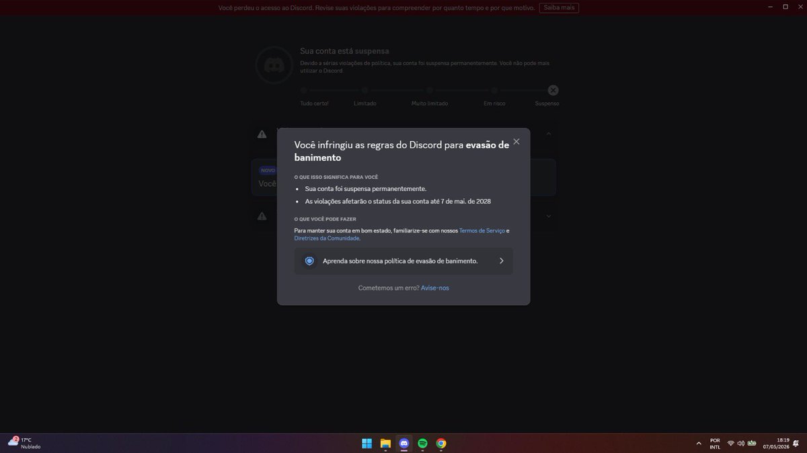
Task: Click the Wi-Fi network tray icon
Action: click(731, 443)
